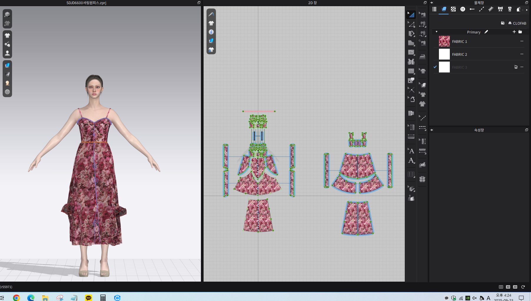The image size is (531, 301).
Task: Select the Edit Sewing machine tool
Action: pyautogui.click(x=422, y=14)
